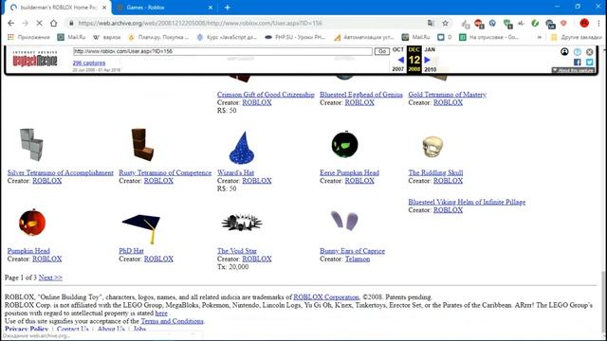Share capture on Facebook icon
Screen dimensions: 607x341
click(578, 63)
